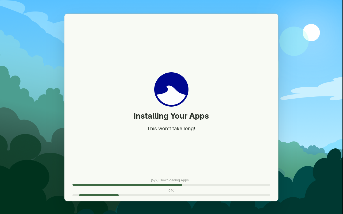This screenshot has width=343, height=214.
Task: Select the circular installer emblem
Action: (x=171, y=89)
